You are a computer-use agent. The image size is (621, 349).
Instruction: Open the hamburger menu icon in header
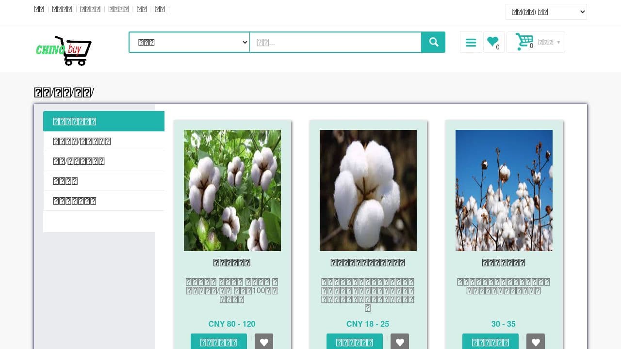[x=471, y=43]
